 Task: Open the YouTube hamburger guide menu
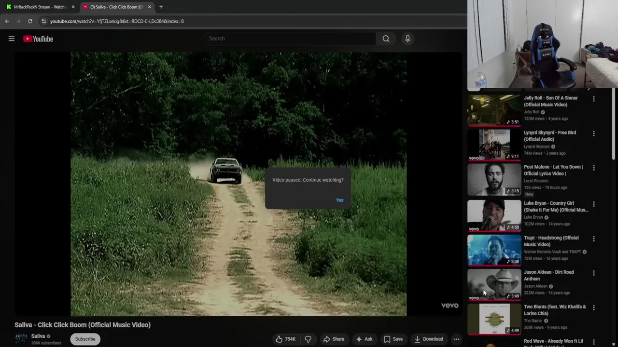(12, 39)
